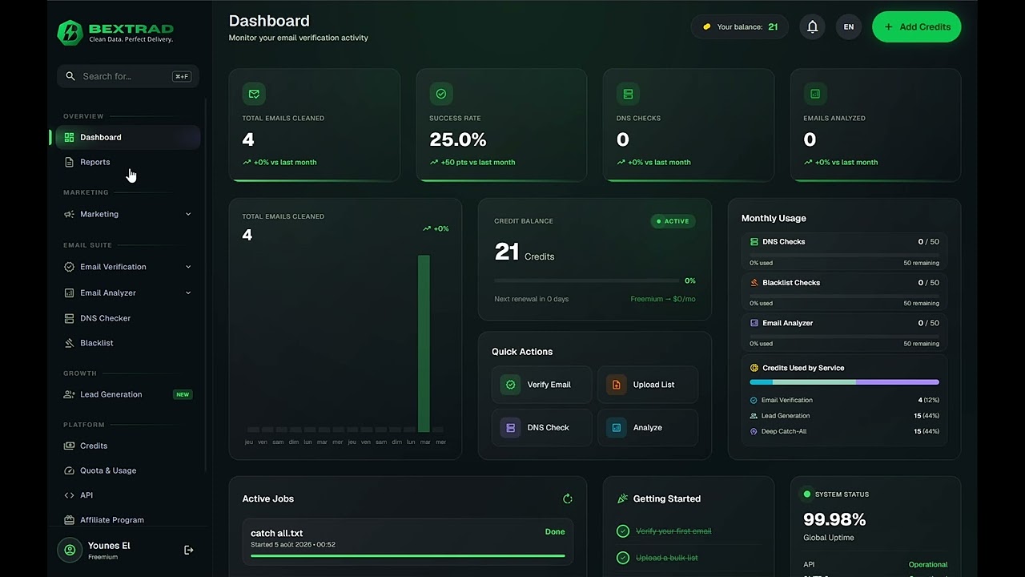1025x577 pixels.
Task: Click the user avatar icon for Younes El
Action: coord(70,550)
